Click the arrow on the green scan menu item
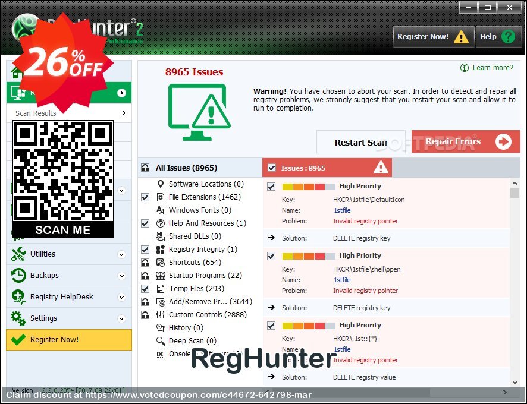Viewport: 527px width, 404px height. pos(122,93)
